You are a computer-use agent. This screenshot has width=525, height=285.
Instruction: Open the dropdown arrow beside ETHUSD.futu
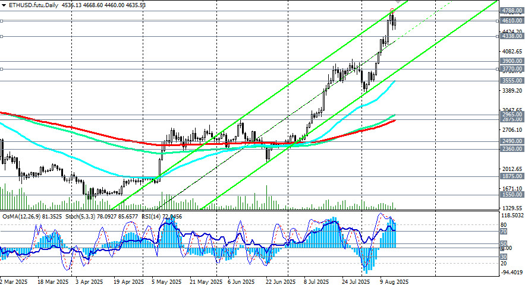click(4, 5)
